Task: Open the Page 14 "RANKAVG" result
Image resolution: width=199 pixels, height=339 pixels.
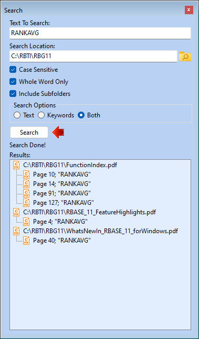Action: coord(62,184)
